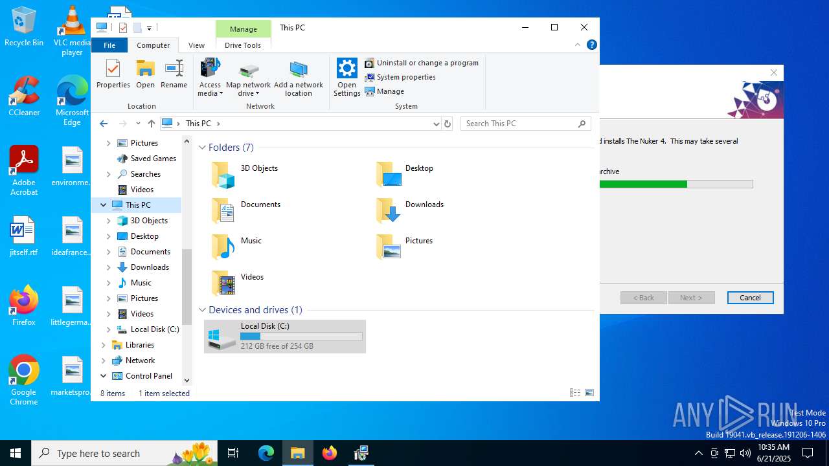Go back with the navigation arrow

tap(104, 123)
